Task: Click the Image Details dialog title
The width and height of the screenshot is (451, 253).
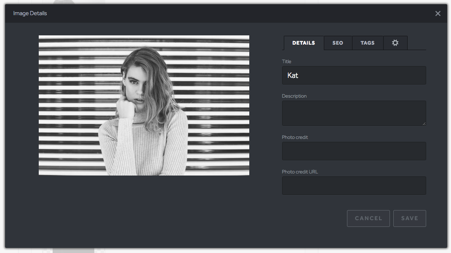Action: point(29,13)
